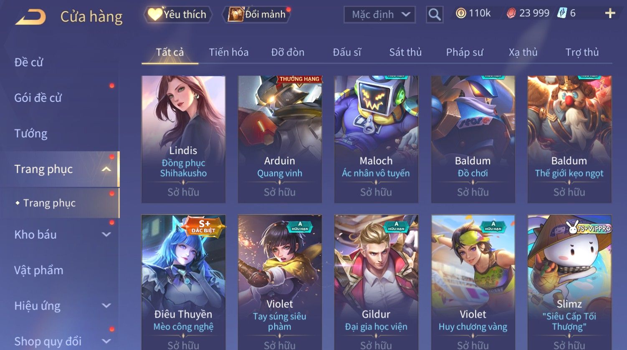Open the Maloch Ác nhân vô tuyến skin

[376, 139]
